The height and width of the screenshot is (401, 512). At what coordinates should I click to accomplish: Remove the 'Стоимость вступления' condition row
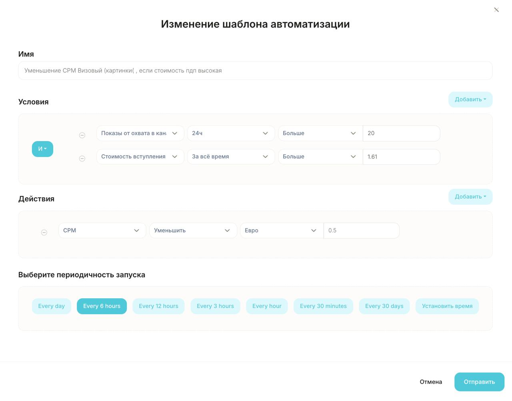click(x=82, y=159)
